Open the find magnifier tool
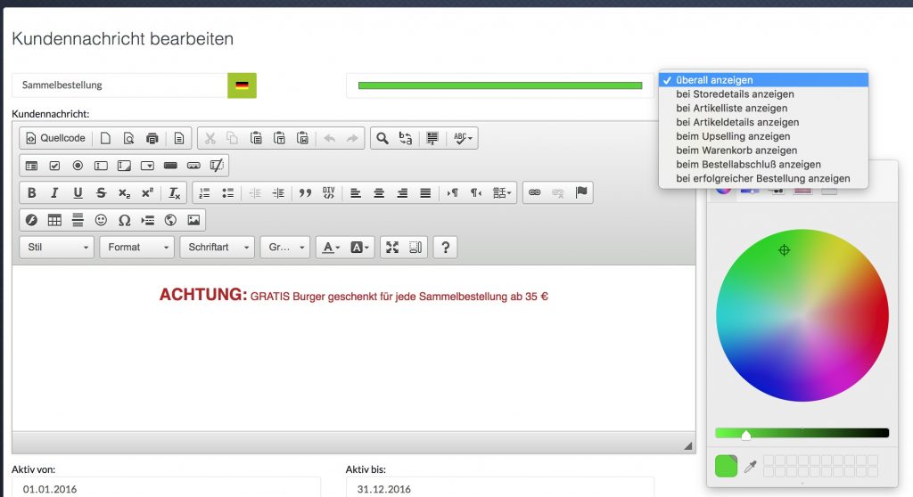This screenshot has width=913, height=497. click(382, 138)
